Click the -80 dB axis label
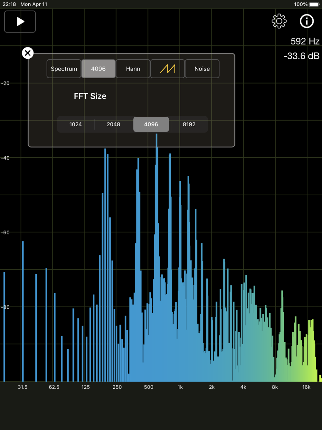 click(x=5, y=307)
